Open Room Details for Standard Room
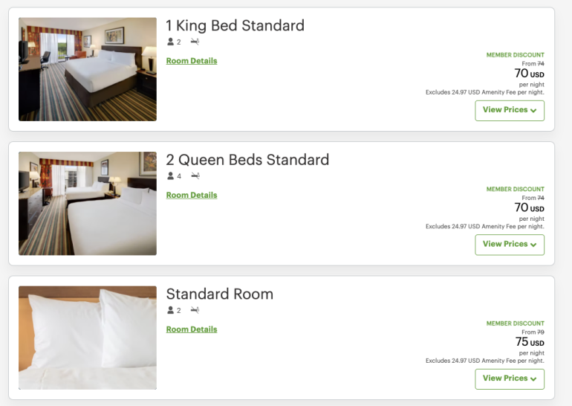The height and width of the screenshot is (406, 572). click(192, 329)
